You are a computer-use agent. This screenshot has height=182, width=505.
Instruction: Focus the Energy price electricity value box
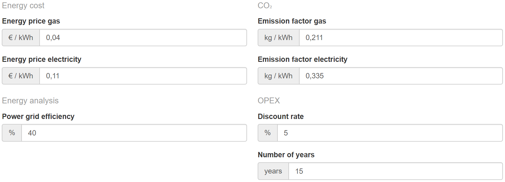(143, 76)
